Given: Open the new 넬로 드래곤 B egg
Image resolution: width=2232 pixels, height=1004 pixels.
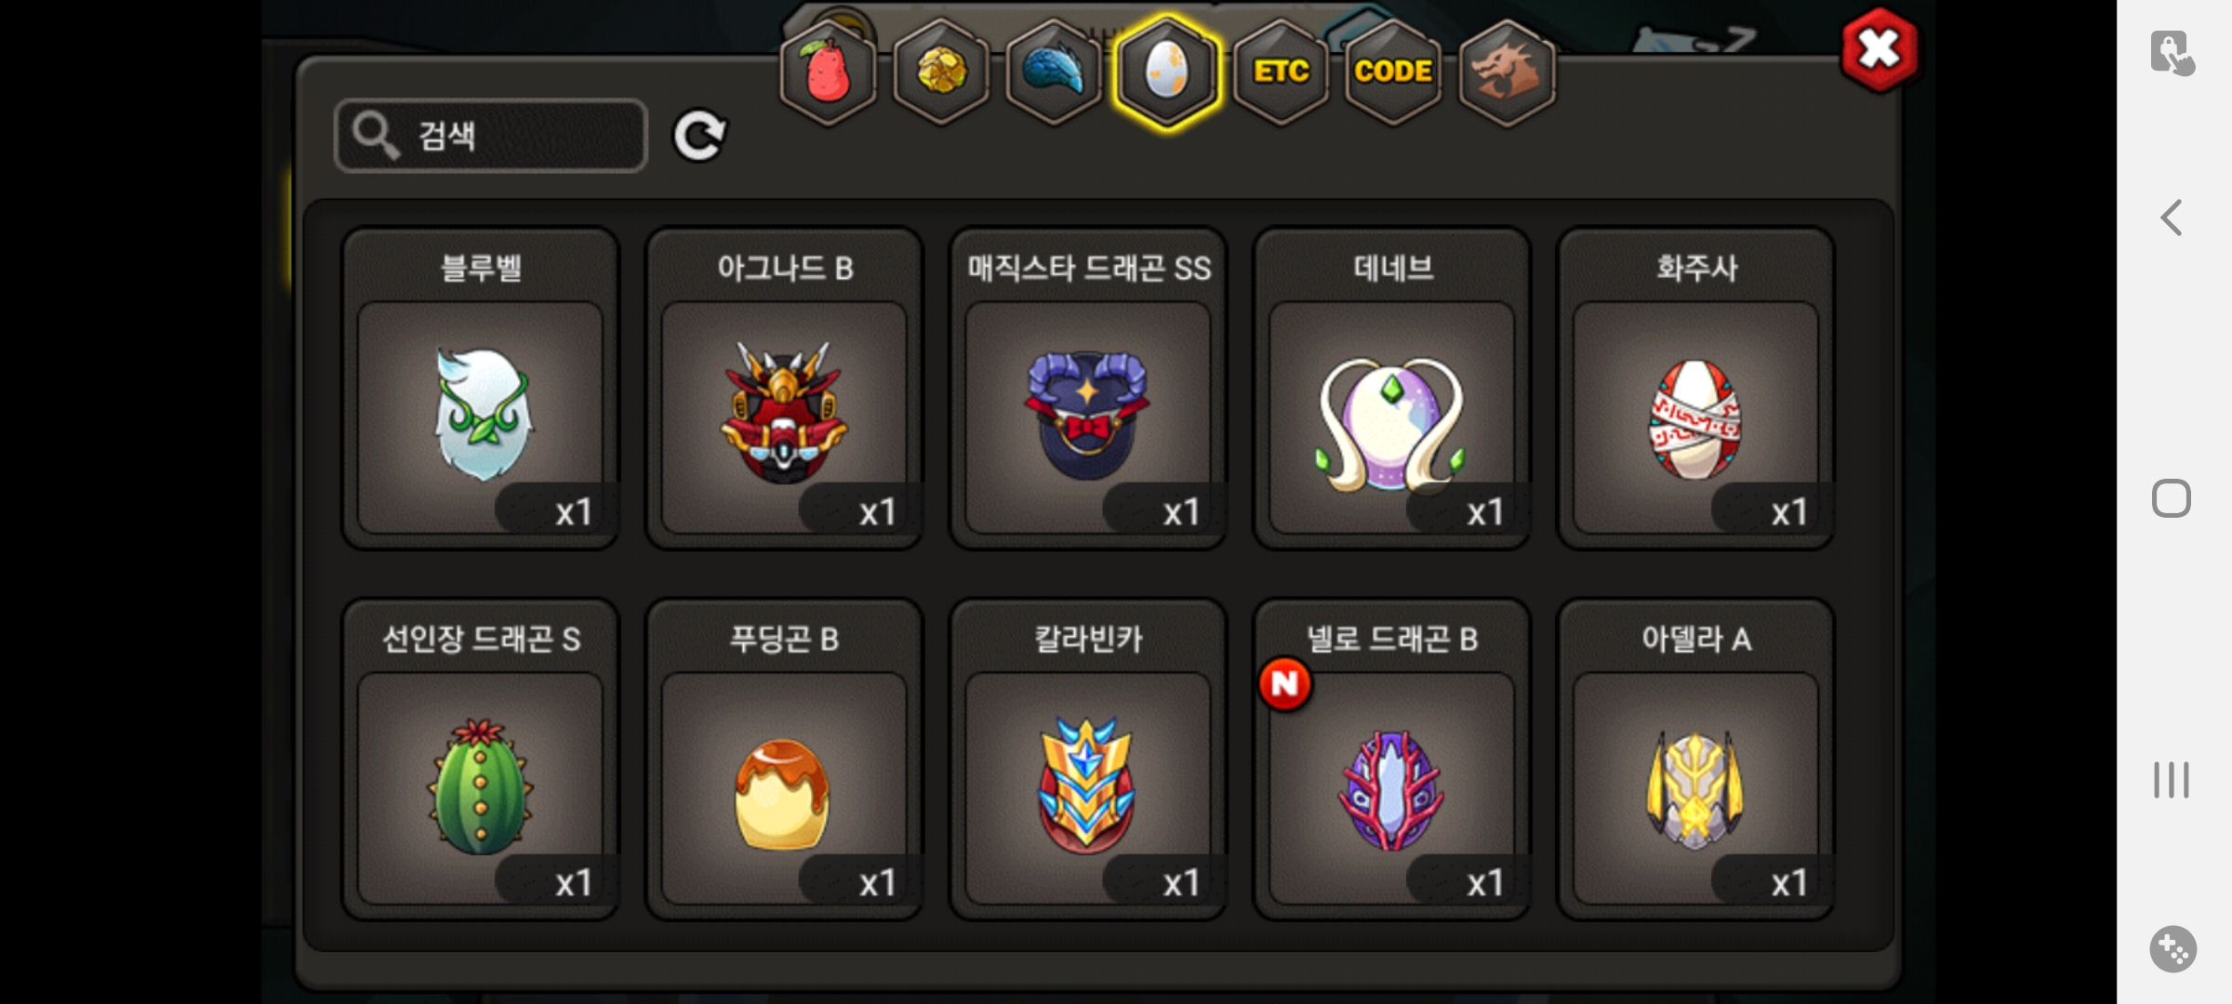Looking at the screenshot, I should click(1392, 760).
